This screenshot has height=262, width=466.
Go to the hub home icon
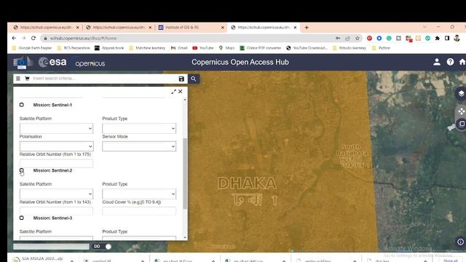(462, 62)
